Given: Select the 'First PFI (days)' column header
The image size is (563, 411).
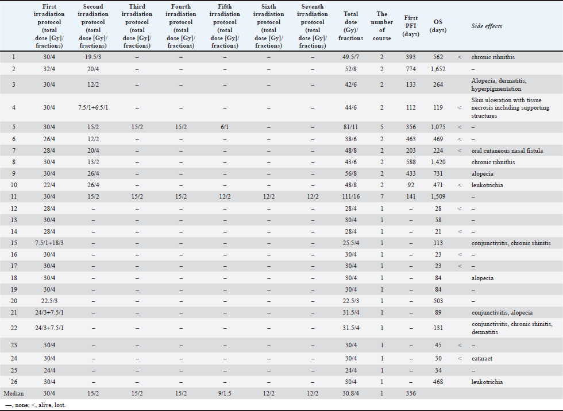Looking at the screenshot, I should (412, 26).
